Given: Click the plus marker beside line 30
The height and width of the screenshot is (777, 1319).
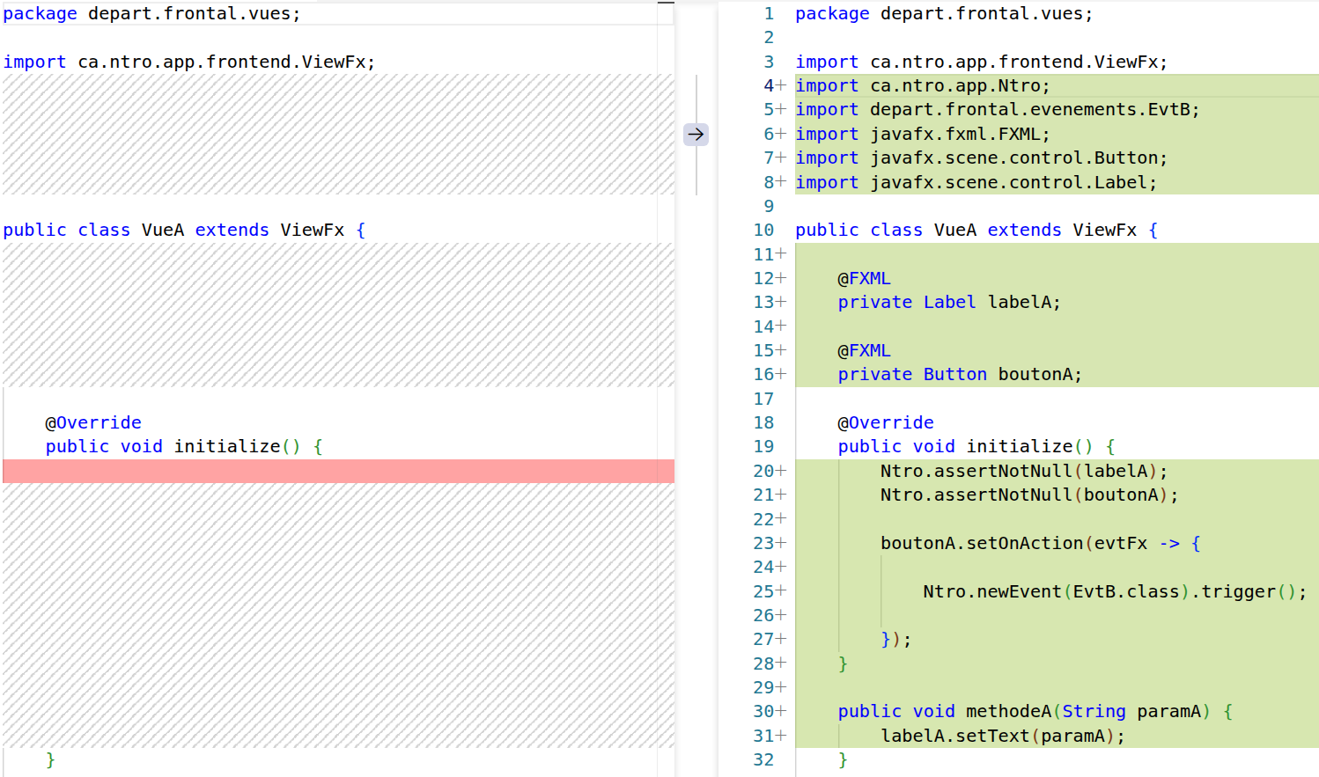Looking at the screenshot, I should [x=781, y=711].
